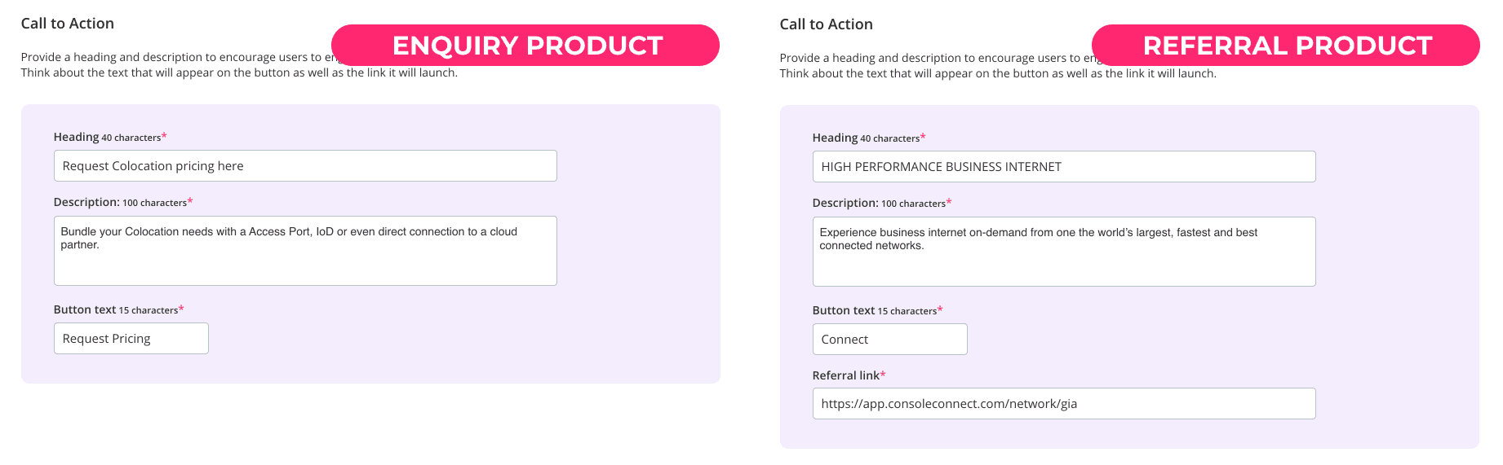The width and height of the screenshot is (1503, 465).
Task: Click the 'Button text' label above 'Request Pricing'
Action: 85,309
